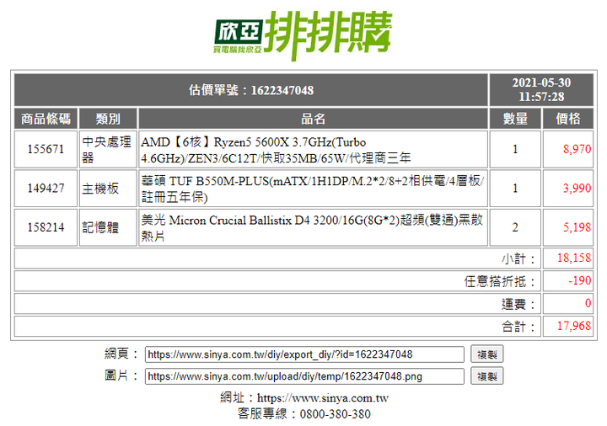Click the discount value -190

pyautogui.click(x=579, y=280)
